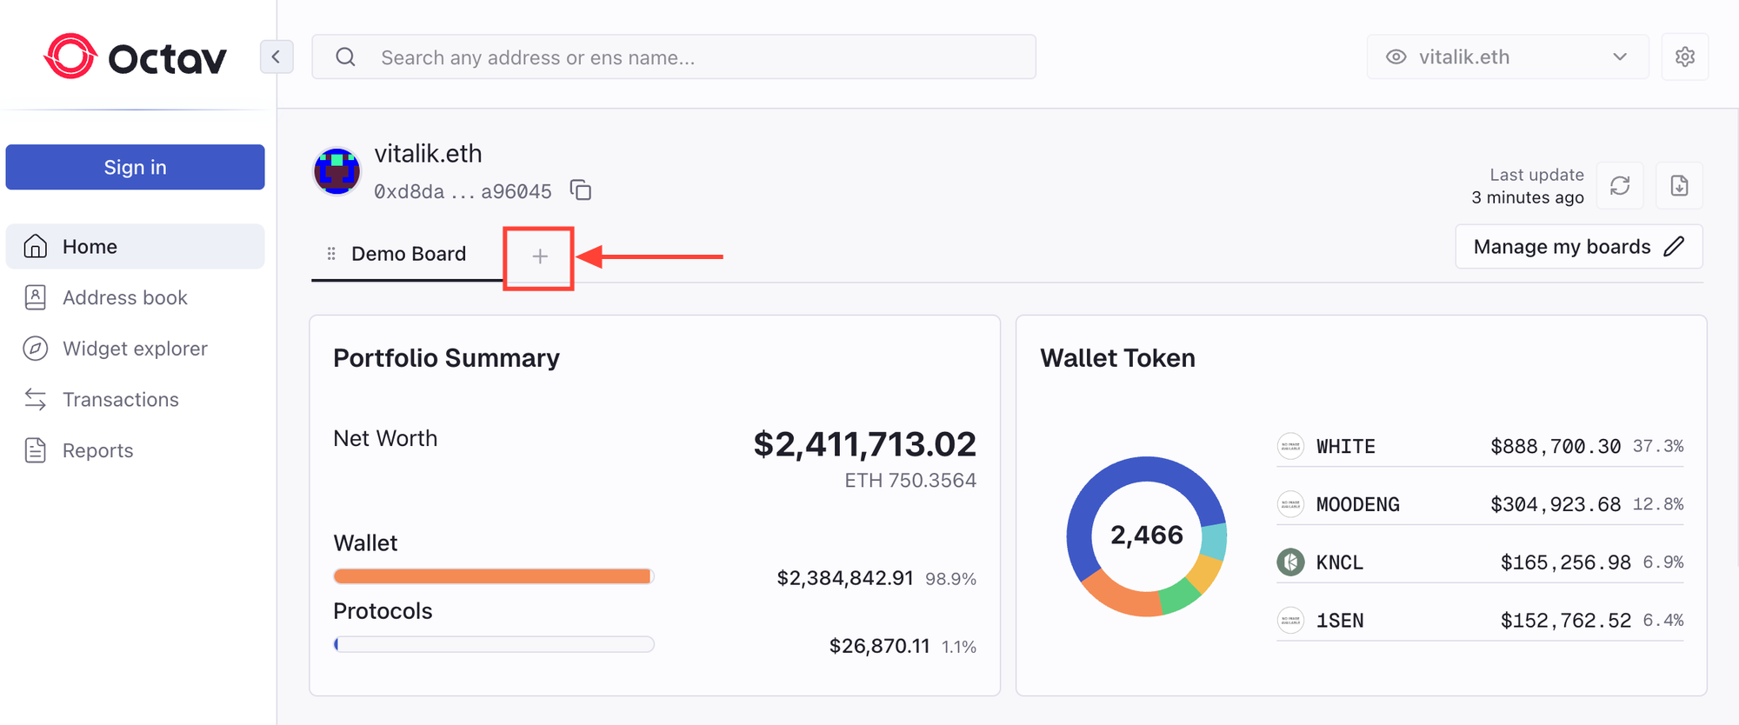The height and width of the screenshot is (725, 1739).
Task: Go to Home in sidebar
Action: 135,247
